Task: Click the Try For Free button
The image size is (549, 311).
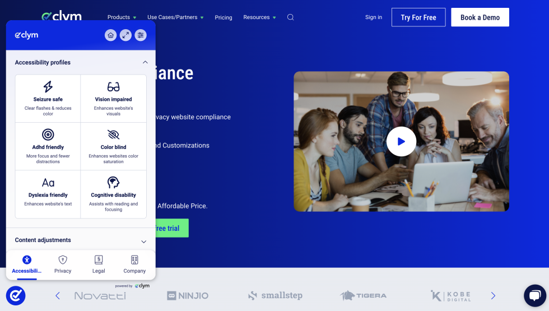Action: tap(418, 17)
